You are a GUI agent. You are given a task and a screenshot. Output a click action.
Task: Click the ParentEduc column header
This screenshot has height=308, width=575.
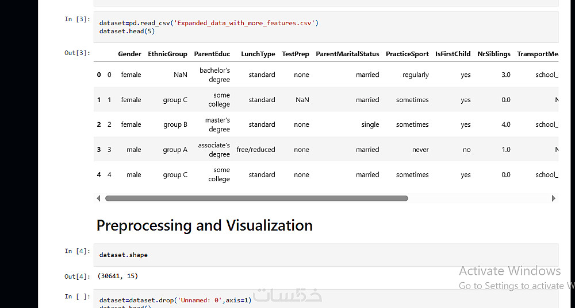coord(212,54)
